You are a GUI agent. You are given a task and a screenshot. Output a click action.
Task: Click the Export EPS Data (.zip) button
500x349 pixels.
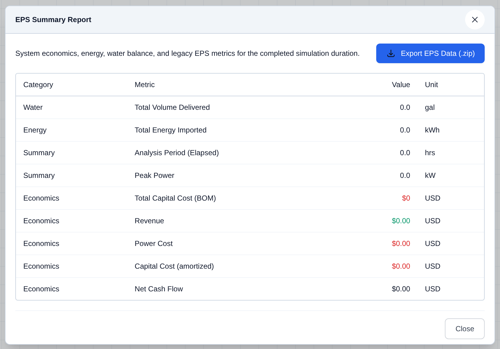pyautogui.click(x=430, y=53)
